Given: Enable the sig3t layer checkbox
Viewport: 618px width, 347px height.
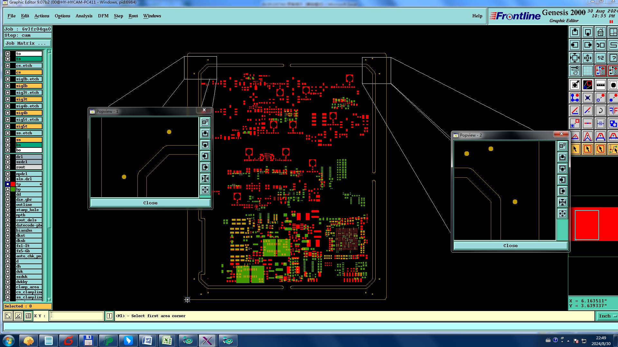Looking at the screenshot, I should tap(8, 99).
